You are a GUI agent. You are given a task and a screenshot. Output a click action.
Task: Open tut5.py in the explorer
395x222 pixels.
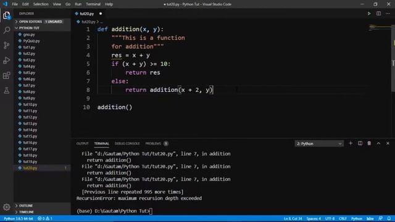(42, 73)
